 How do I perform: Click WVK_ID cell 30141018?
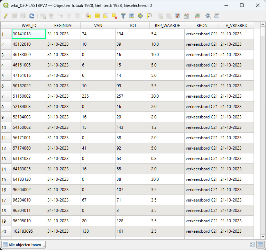(29, 34)
